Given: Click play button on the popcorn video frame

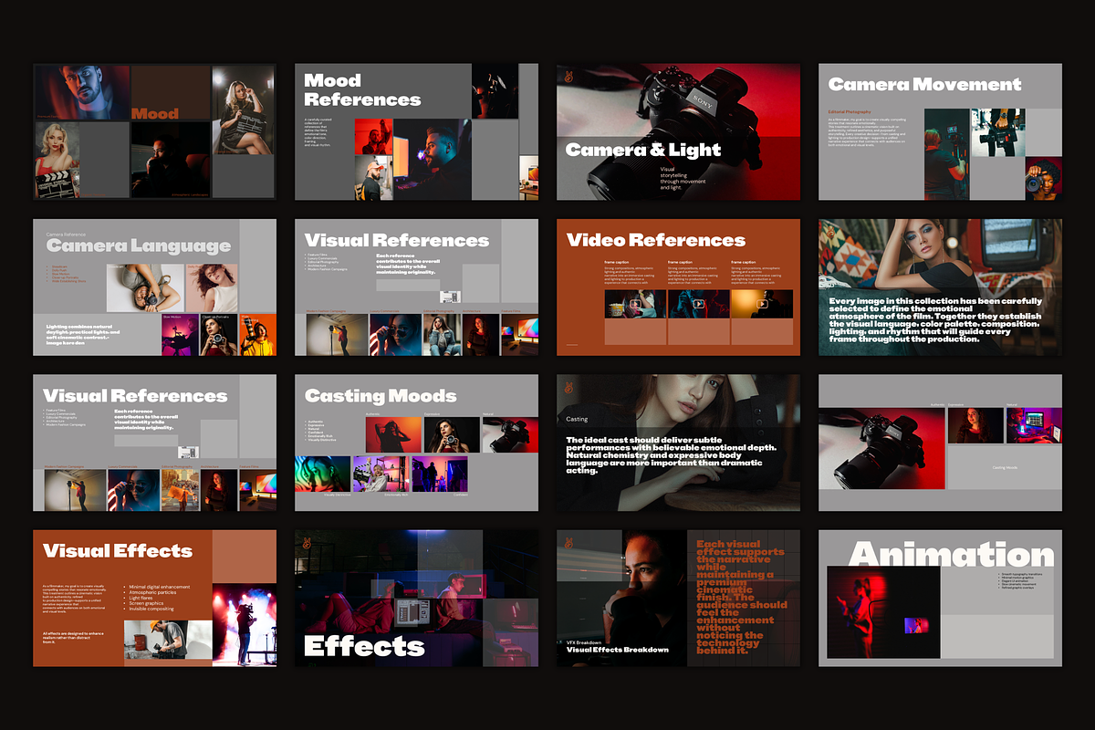Looking at the screenshot, I should tap(635, 305).
